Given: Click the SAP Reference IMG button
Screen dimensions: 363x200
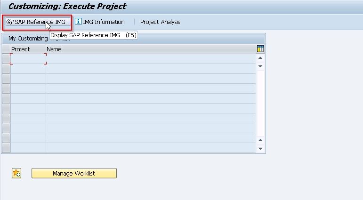Looking at the screenshot, I should [x=37, y=22].
